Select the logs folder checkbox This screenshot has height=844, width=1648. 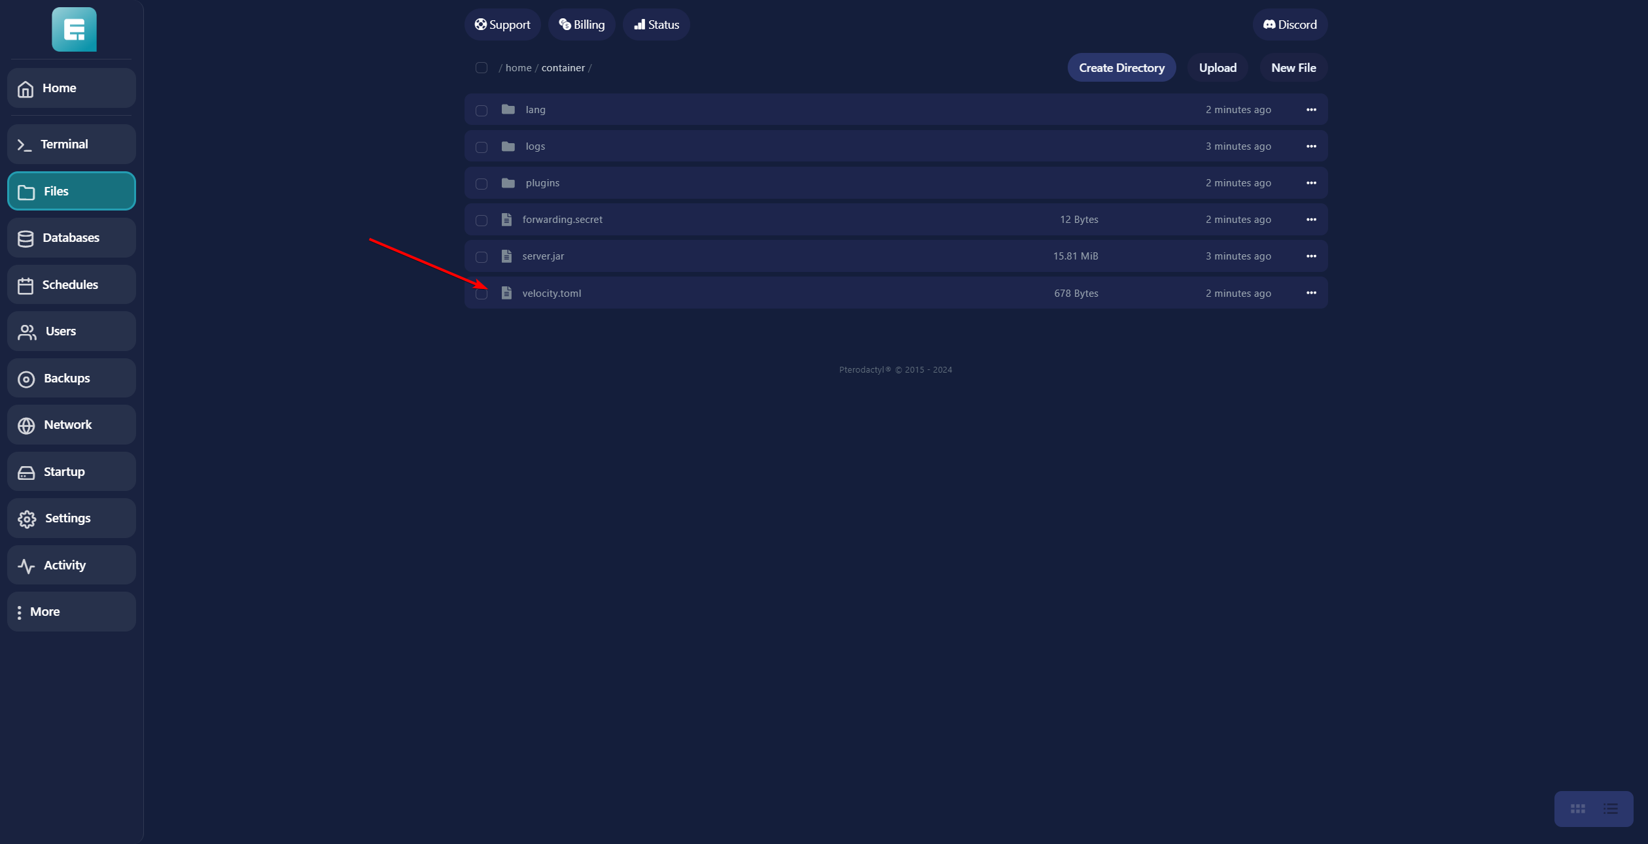click(x=482, y=147)
